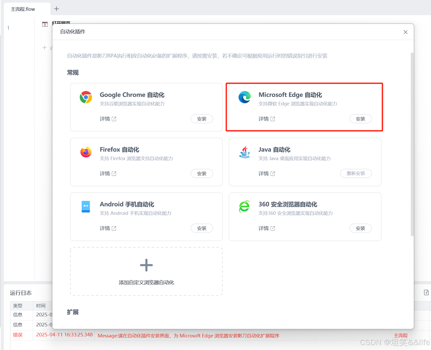Click the 类型 column header in log
431x350 pixels.
pyautogui.click(x=18, y=306)
